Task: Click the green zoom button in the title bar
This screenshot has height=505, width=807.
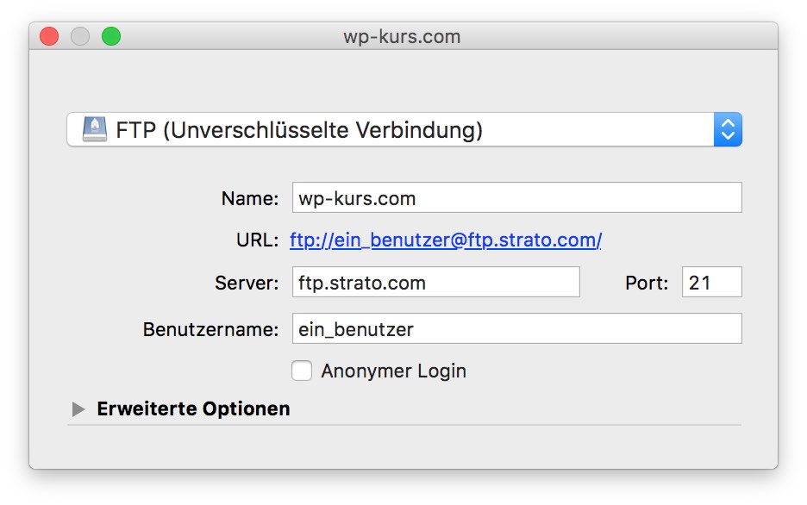Action: [x=111, y=36]
